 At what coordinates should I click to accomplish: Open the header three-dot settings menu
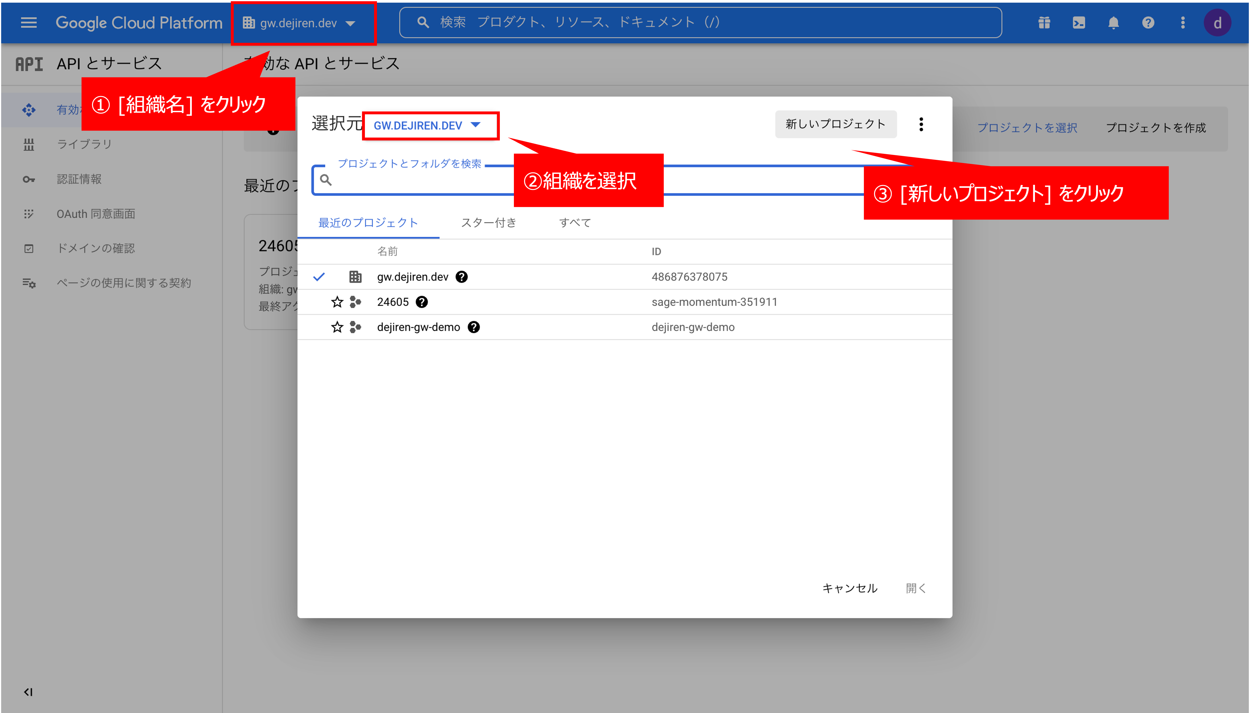pos(1183,23)
